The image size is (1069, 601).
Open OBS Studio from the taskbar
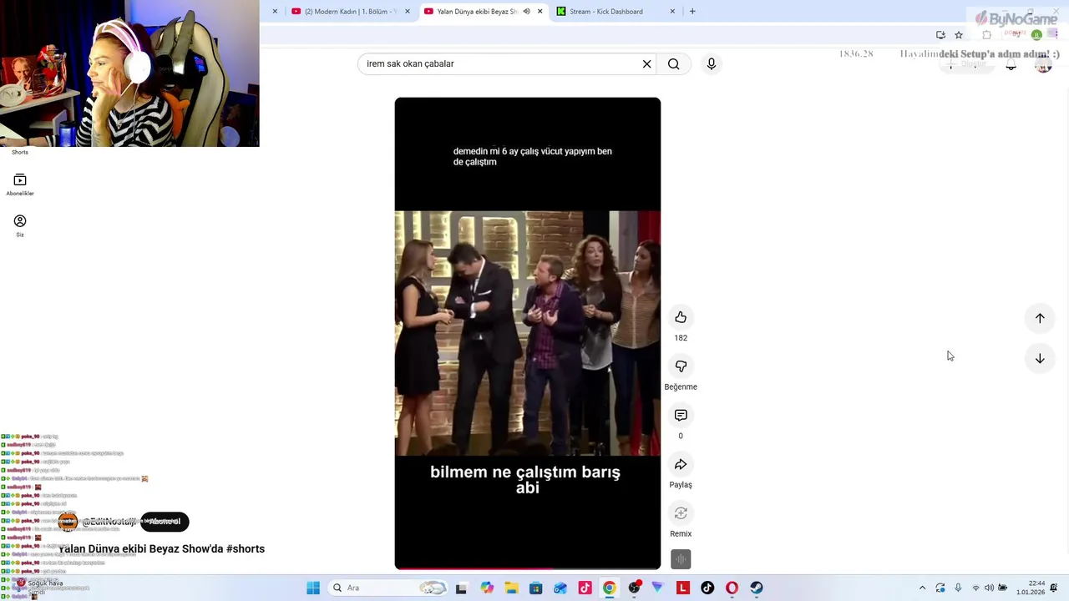click(634, 588)
